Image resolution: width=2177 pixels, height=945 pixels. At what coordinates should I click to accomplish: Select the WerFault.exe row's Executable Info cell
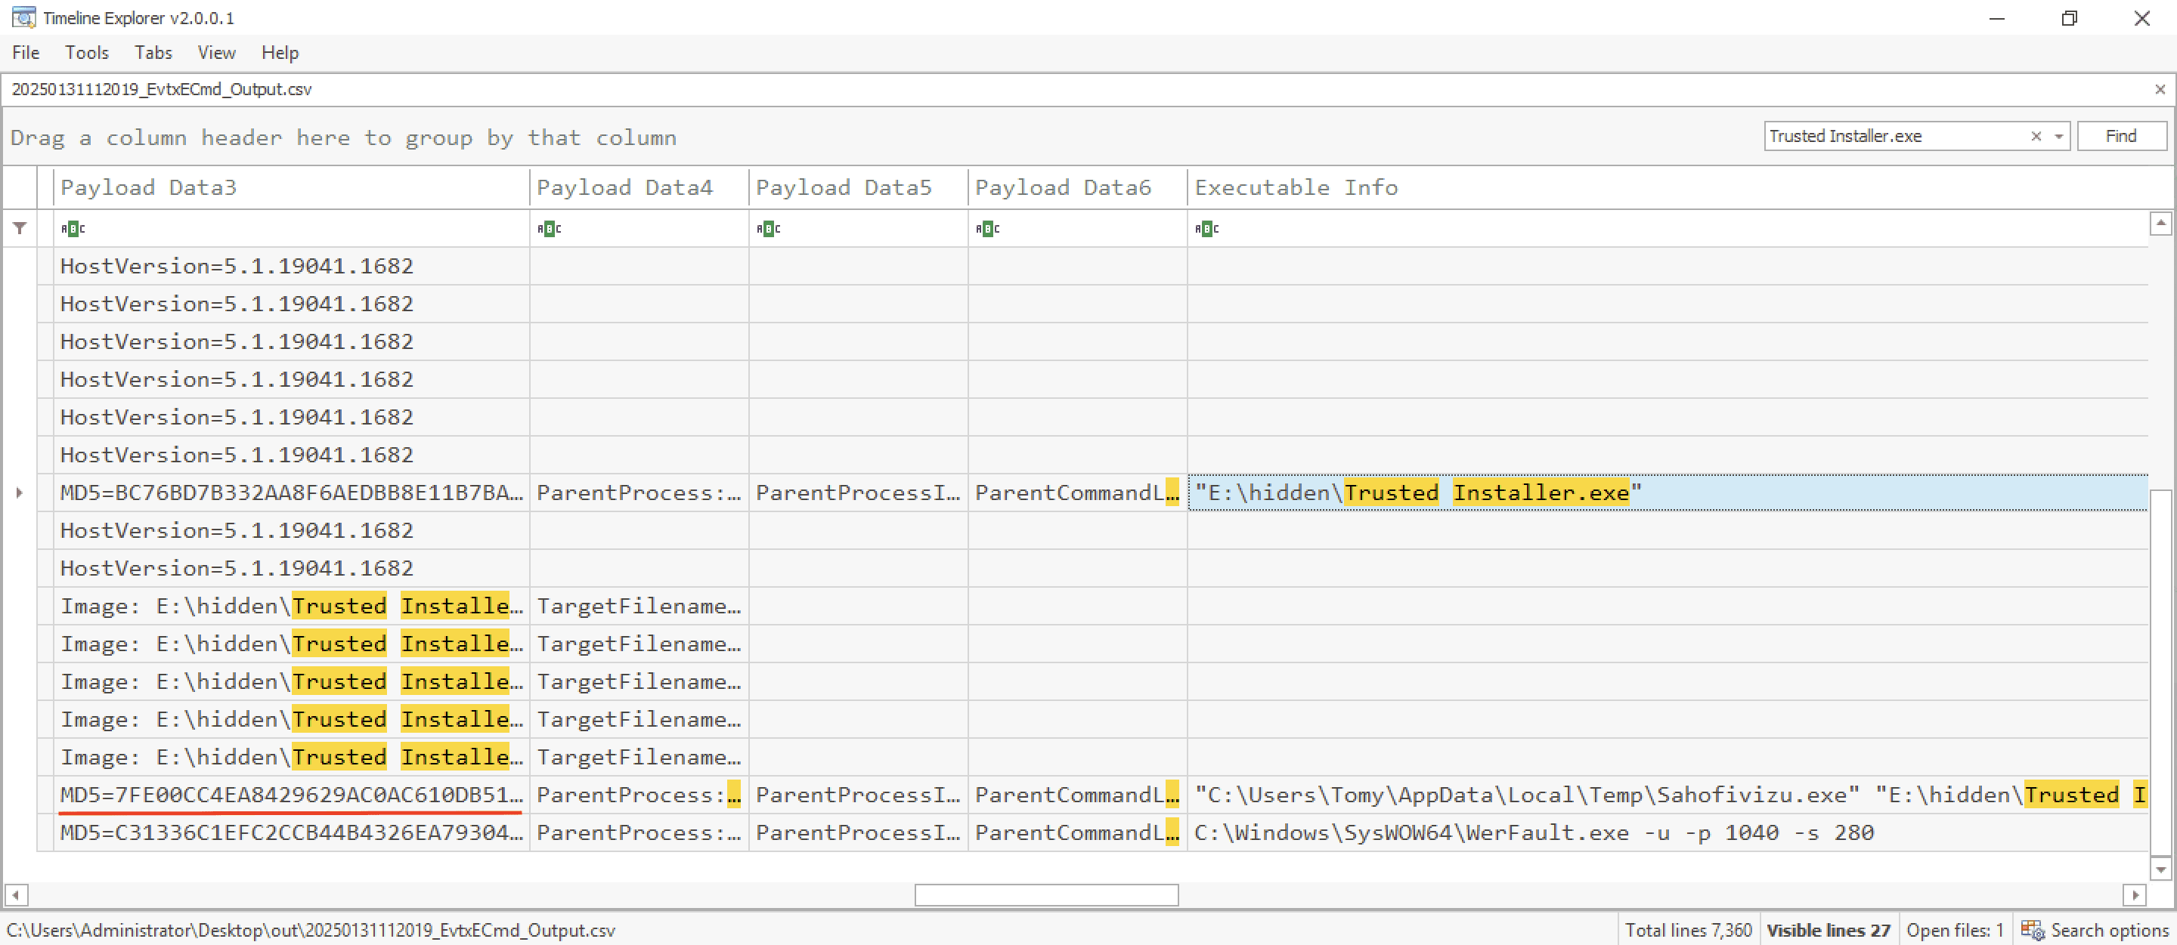coord(1533,832)
